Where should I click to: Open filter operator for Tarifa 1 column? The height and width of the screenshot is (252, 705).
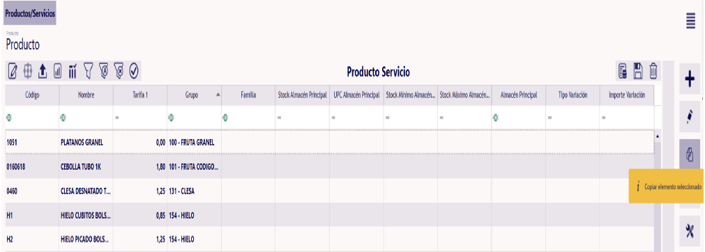coord(117,118)
